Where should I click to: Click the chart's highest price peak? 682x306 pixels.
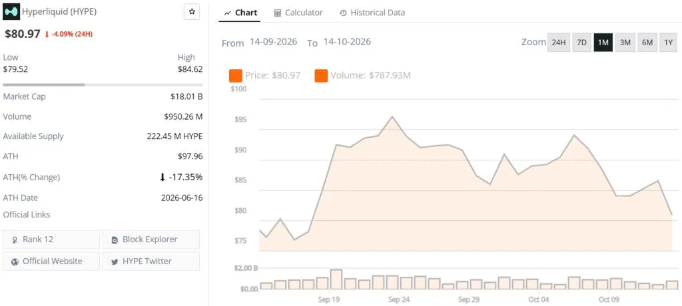click(x=392, y=116)
